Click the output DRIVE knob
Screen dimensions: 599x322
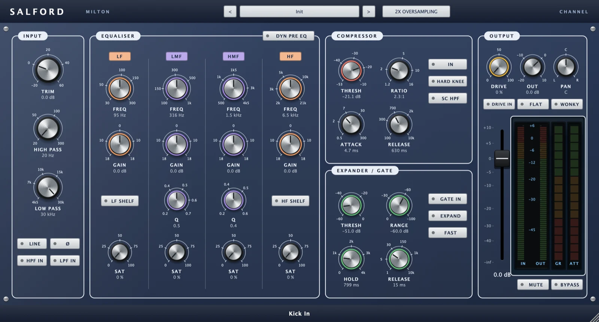click(x=499, y=67)
